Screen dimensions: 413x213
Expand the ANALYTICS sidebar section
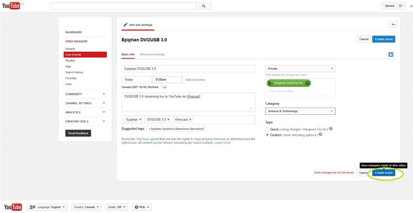(85, 112)
